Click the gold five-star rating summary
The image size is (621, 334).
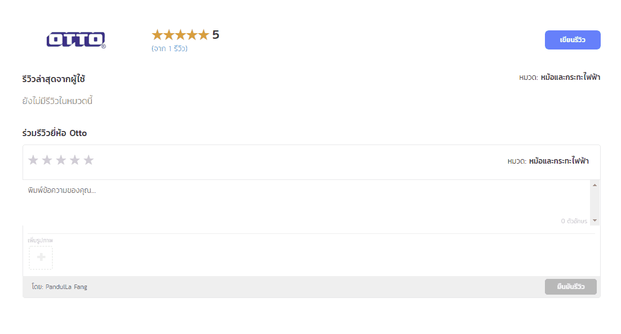[x=180, y=35]
